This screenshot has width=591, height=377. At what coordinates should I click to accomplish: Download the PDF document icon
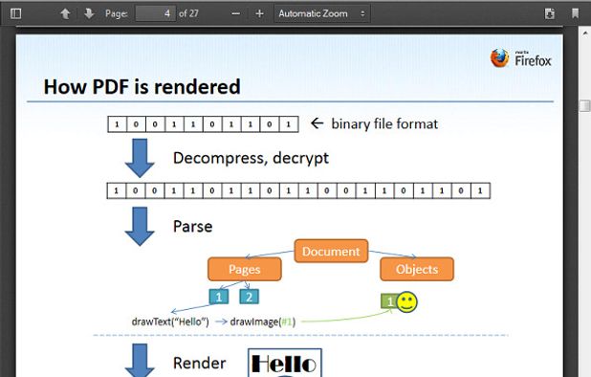tap(550, 13)
